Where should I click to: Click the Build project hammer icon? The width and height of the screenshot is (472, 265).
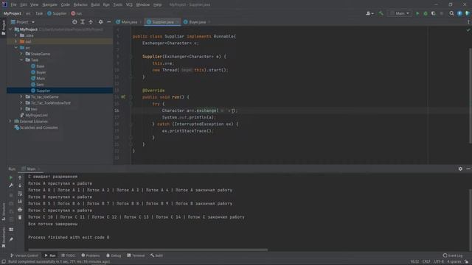coord(381,13)
